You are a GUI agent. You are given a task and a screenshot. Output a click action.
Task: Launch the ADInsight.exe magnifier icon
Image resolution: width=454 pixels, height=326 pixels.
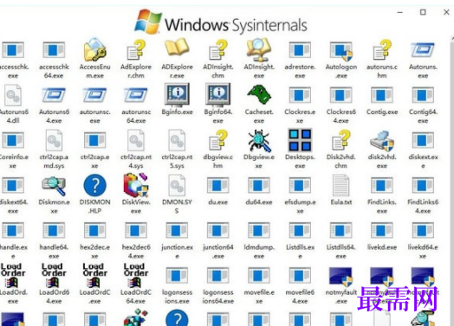pyautogui.click(x=259, y=49)
